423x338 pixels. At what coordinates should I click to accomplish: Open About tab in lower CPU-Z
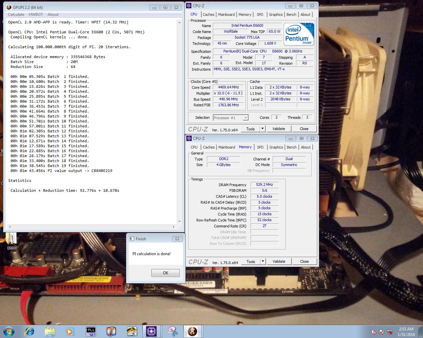tap(306, 147)
